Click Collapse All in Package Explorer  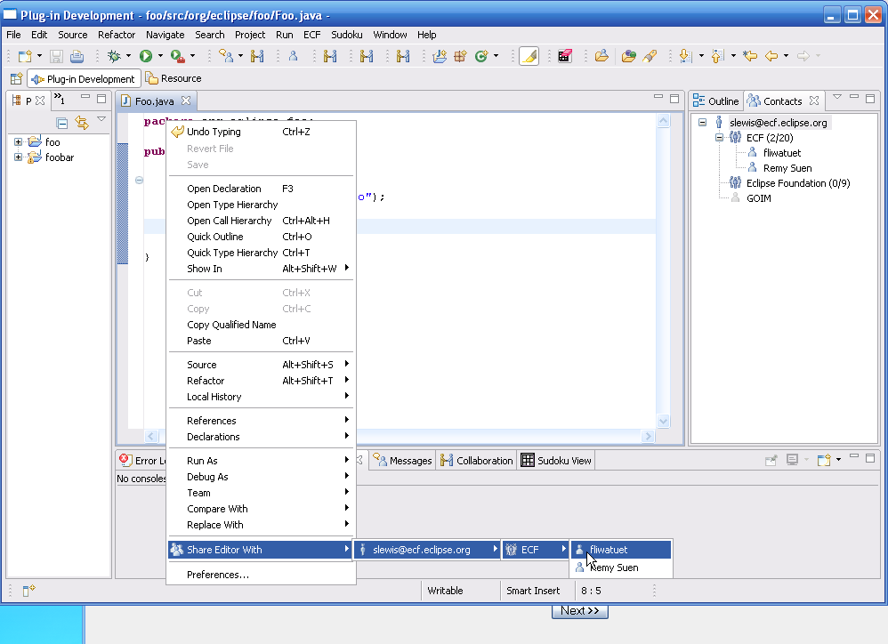point(62,123)
